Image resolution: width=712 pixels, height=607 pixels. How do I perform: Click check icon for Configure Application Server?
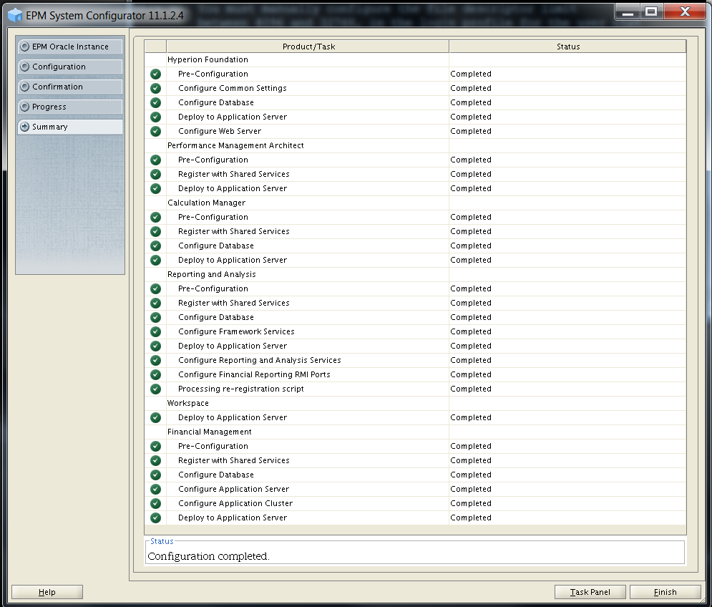click(155, 489)
